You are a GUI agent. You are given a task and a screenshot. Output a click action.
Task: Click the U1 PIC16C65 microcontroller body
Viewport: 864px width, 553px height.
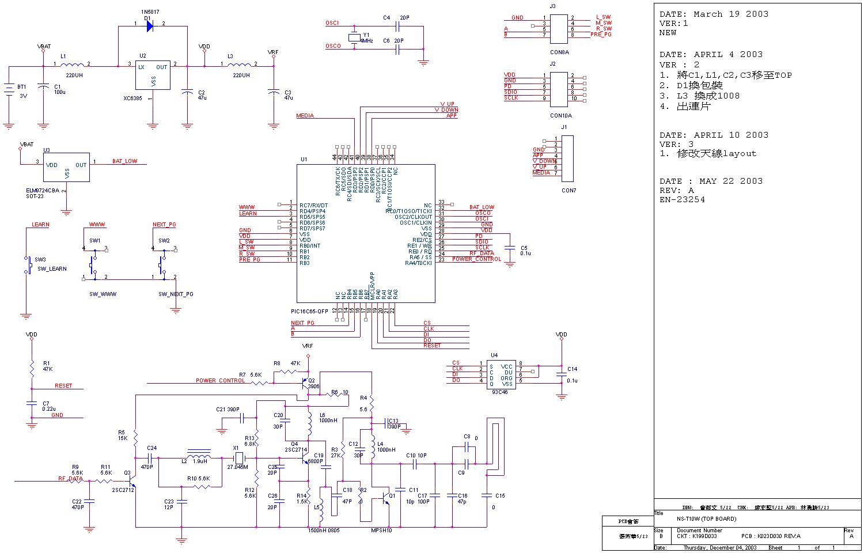[366, 233]
